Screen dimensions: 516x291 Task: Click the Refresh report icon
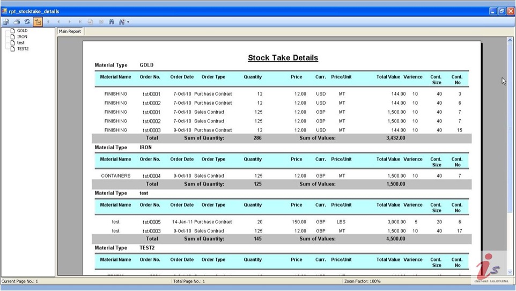(27, 22)
